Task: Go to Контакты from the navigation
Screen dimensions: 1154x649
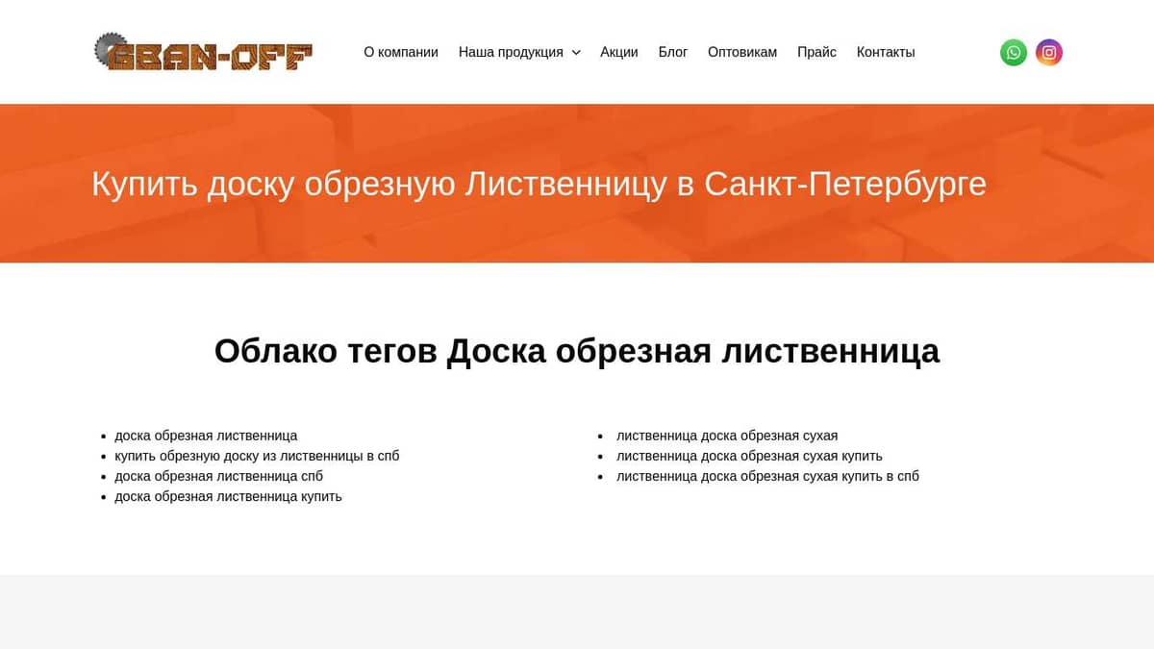Action: pyautogui.click(x=886, y=52)
